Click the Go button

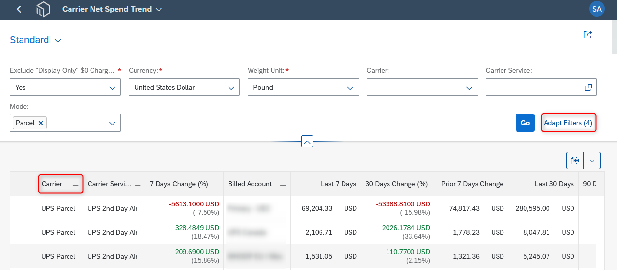(525, 123)
